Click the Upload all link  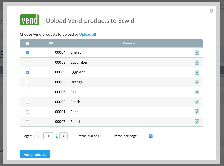coord(88,34)
